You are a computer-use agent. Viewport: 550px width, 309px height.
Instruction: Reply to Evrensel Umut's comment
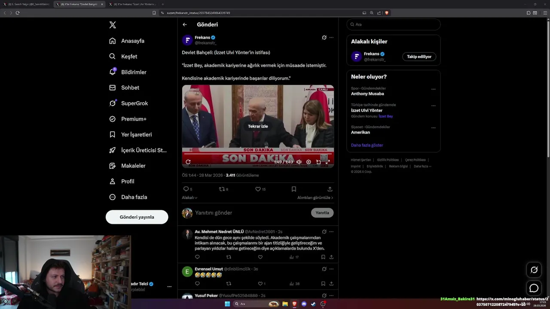(x=197, y=284)
